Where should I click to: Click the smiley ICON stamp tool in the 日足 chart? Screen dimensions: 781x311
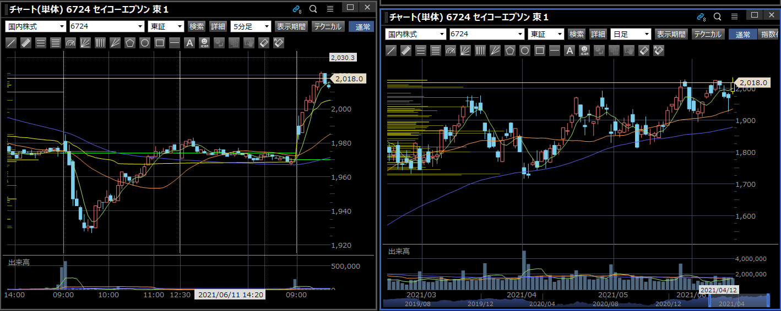pyautogui.click(x=584, y=51)
